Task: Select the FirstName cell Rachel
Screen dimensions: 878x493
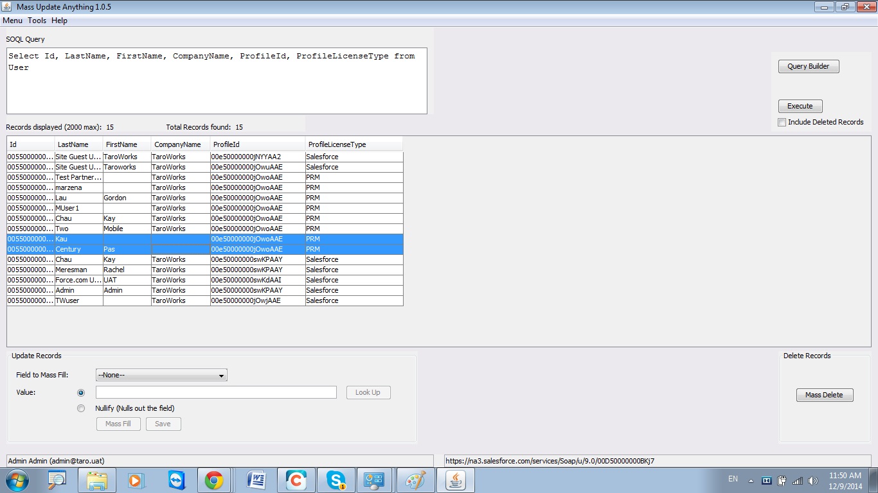Action: [x=127, y=270]
